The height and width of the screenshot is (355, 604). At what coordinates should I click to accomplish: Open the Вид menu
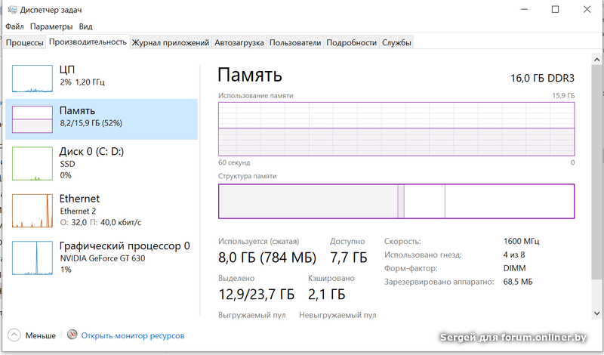(x=85, y=26)
